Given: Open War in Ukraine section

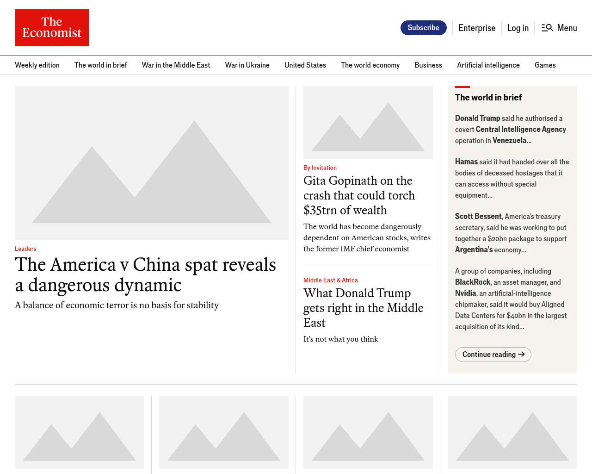Looking at the screenshot, I should 247,65.
